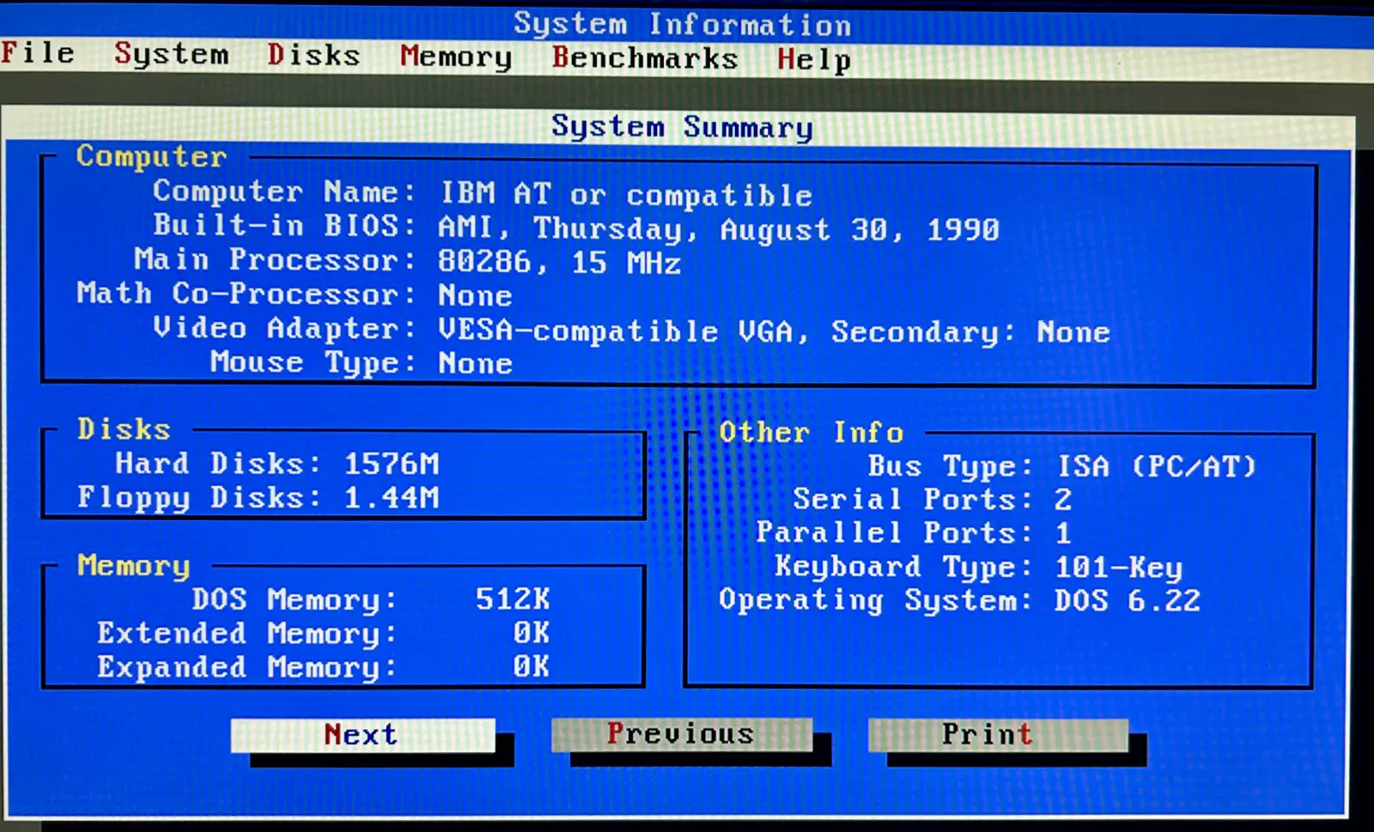Image resolution: width=1374 pixels, height=832 pixels.
Task: Click the 'Computer Name:' label
Action: click(284, 191)
